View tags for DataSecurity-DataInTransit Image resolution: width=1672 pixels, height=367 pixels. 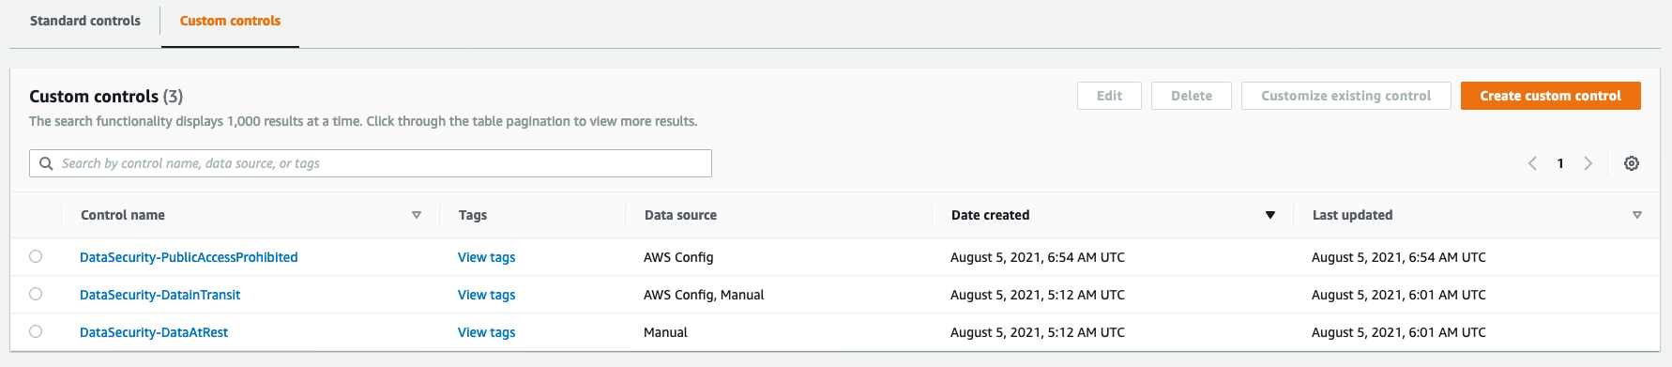click(487, 295)
